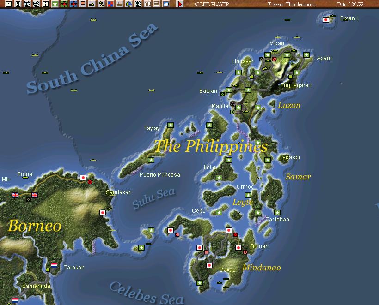This screenshot has width=379, height=305.
Task: Click the 'Mindanao' island label
Action: tap(262, 268)
